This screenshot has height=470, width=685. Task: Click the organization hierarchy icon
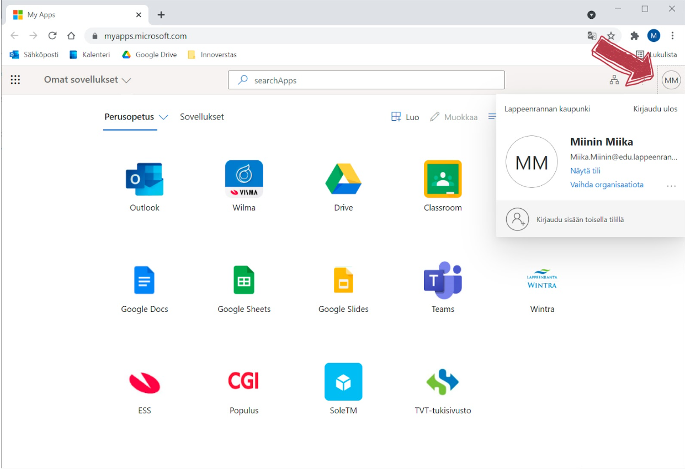[x=614, y=80]
